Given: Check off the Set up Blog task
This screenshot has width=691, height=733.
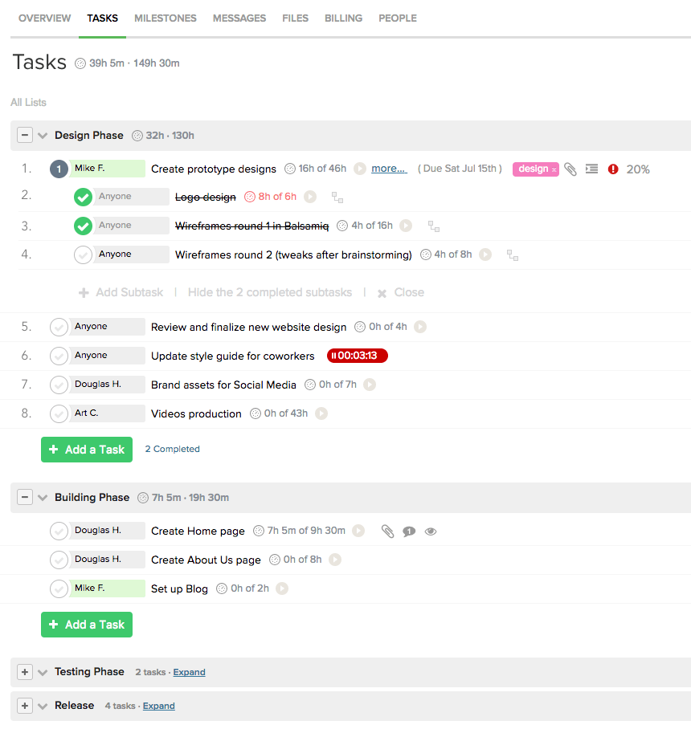Looking at the screenshot, I should pos(59,589).
